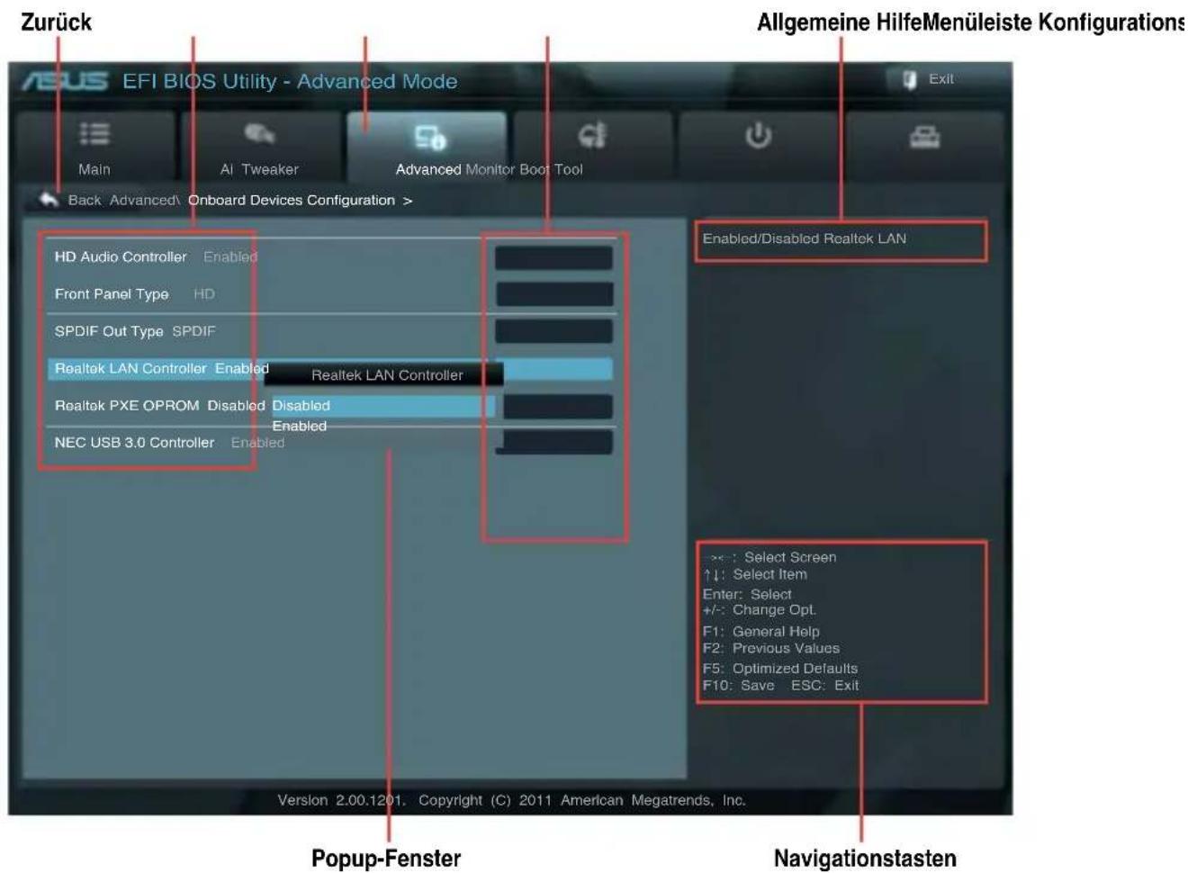This screenshot has width=1188, height=873.
Task: Open the Main tab
Action: (94, 147)
